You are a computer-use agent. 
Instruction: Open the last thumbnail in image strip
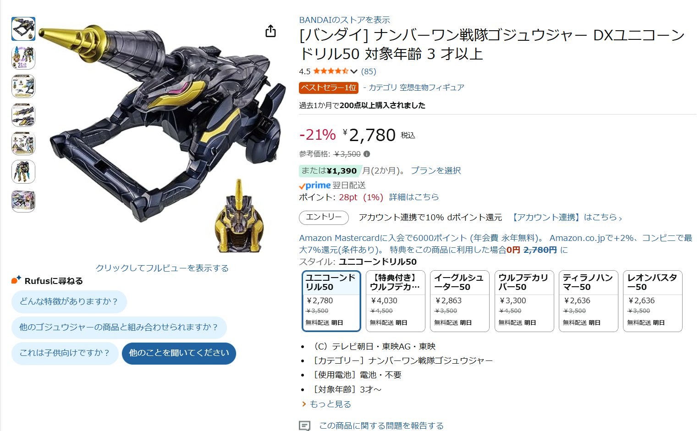pos(23,201)
